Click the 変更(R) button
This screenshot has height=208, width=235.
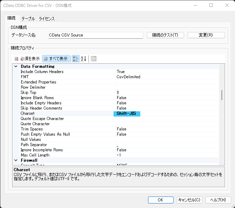(x=206, y=35)
